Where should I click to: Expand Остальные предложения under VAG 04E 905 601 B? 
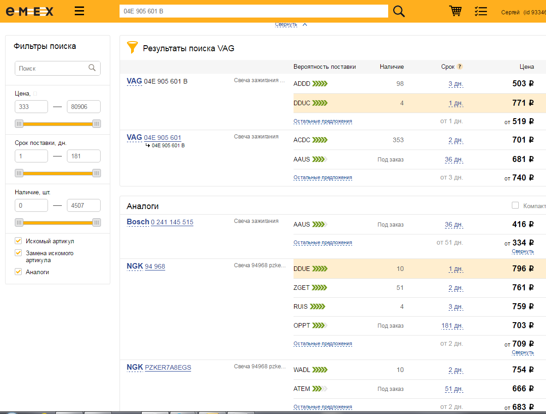(x=323, y=121)
